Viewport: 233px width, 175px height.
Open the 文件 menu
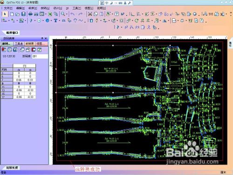pyautogui.click(x=8, y=8)
